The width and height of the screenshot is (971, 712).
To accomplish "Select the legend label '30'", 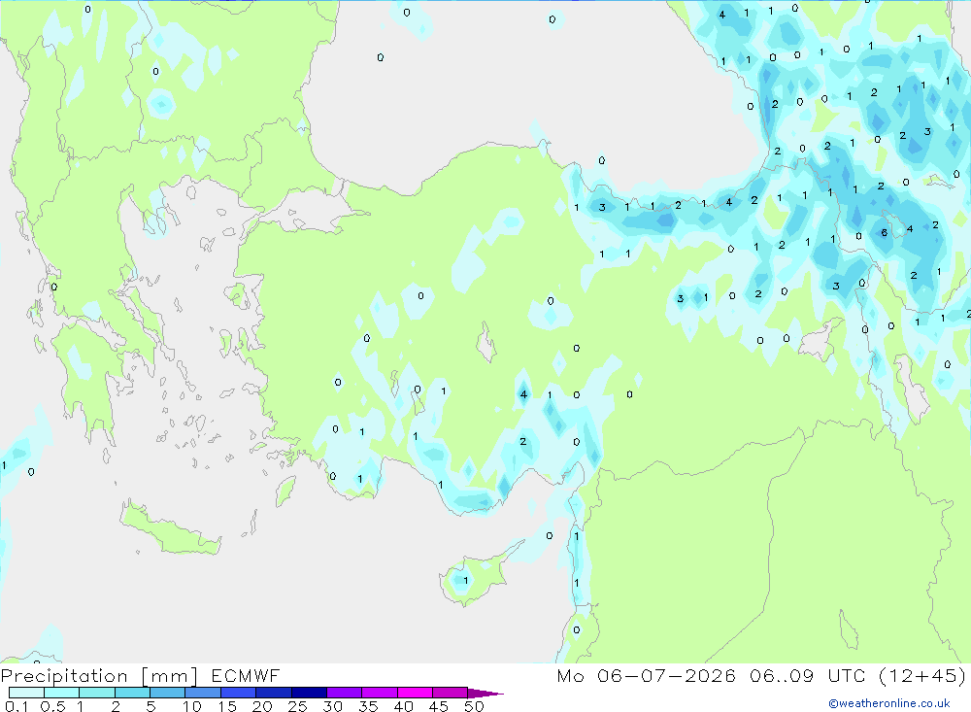I will tap(333, 706).
